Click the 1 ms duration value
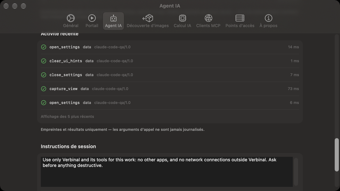This screenshot has width=340, height=191. point(295,61)
